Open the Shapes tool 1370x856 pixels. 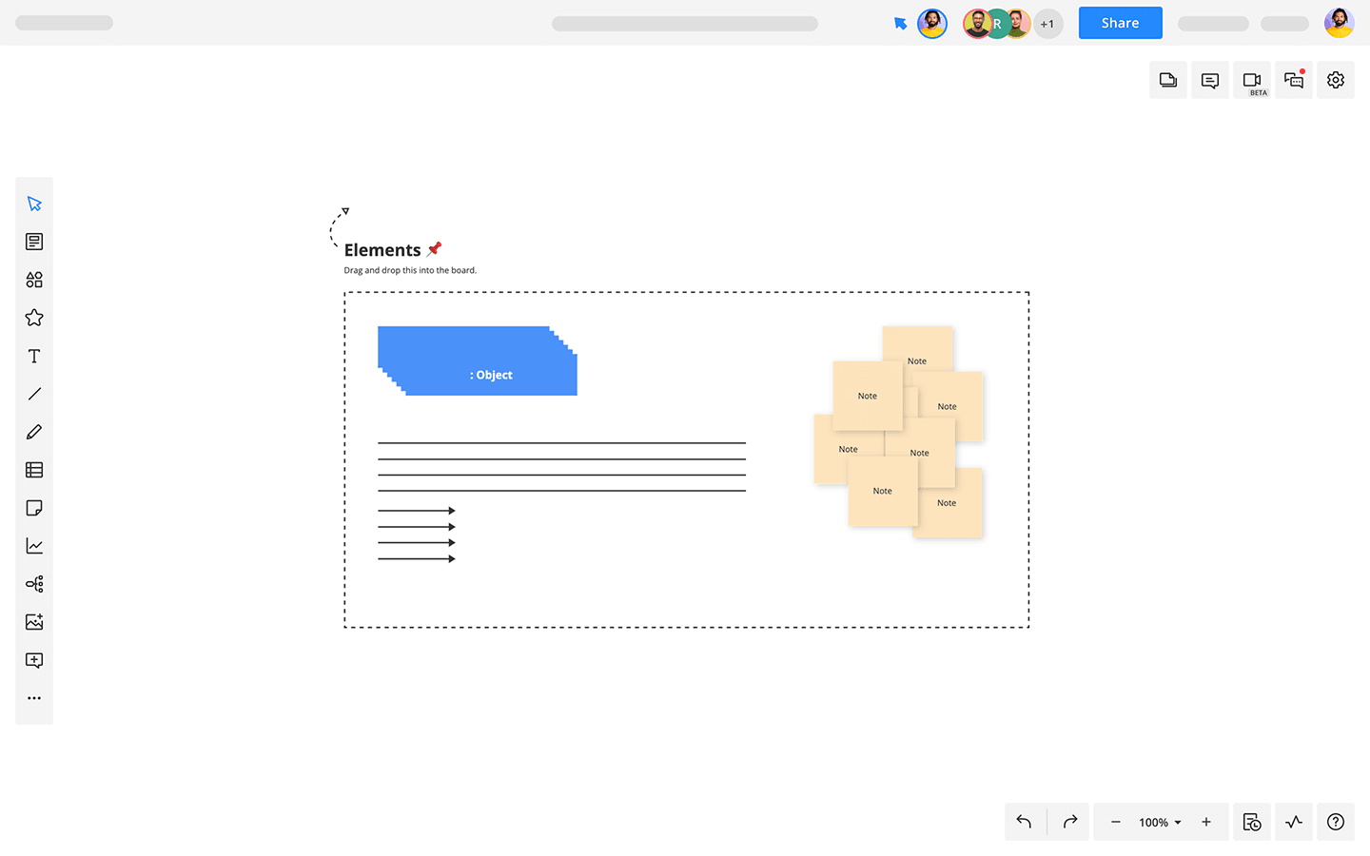[x=34, y=280]
